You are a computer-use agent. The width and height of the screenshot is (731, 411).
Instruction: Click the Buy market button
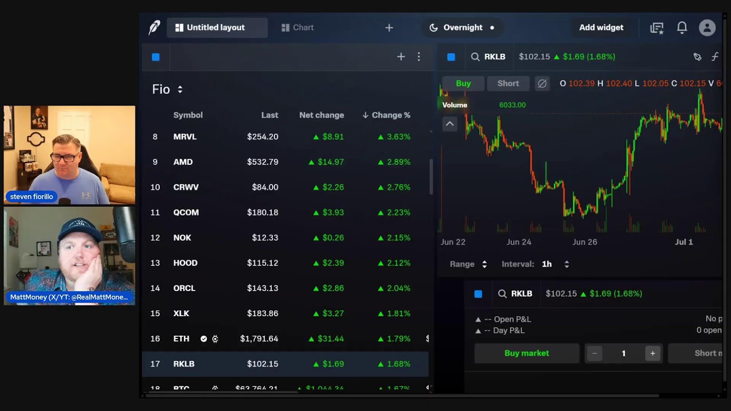coord(527,353)
